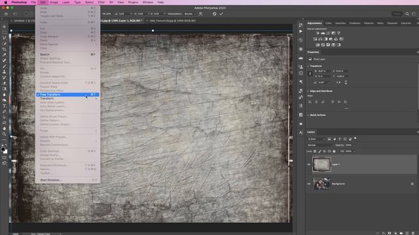This screenshot has height=235, width=419.
Task: Toggle filter for type layers
Action: 340,139
